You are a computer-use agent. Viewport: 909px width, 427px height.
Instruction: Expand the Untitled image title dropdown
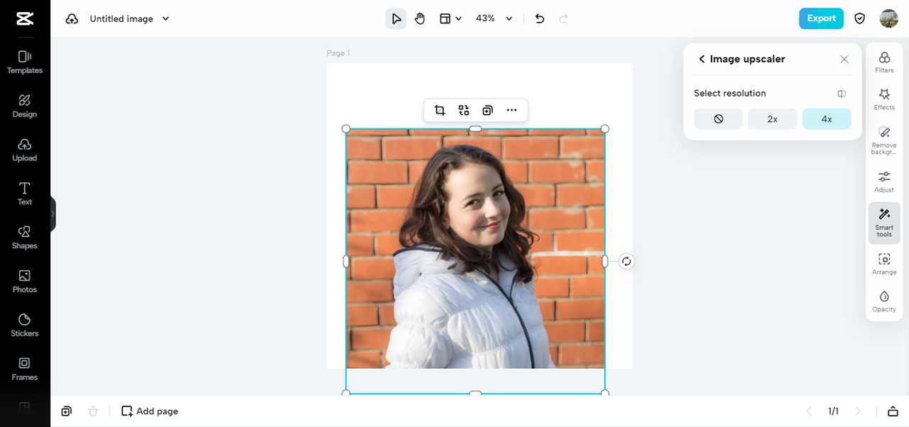click(165, 19)
